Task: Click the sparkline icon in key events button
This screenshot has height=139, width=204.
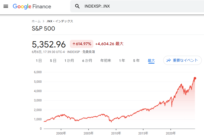Action: tap(169, 60)
